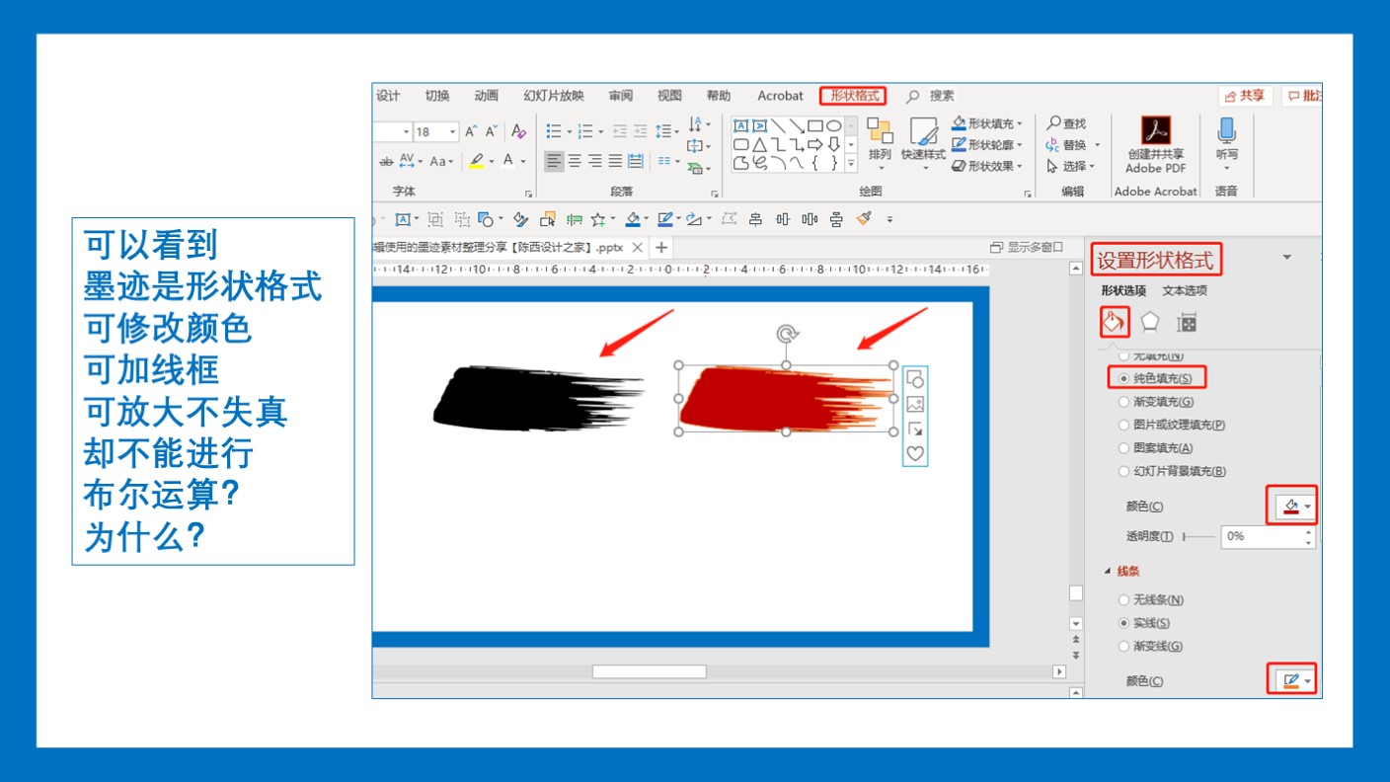Open Shape Effects 形状效果 dropdown in ribbon
Image resolution: width=1390 pixels, height=782 pixels.
click(x=1019, y=166)
